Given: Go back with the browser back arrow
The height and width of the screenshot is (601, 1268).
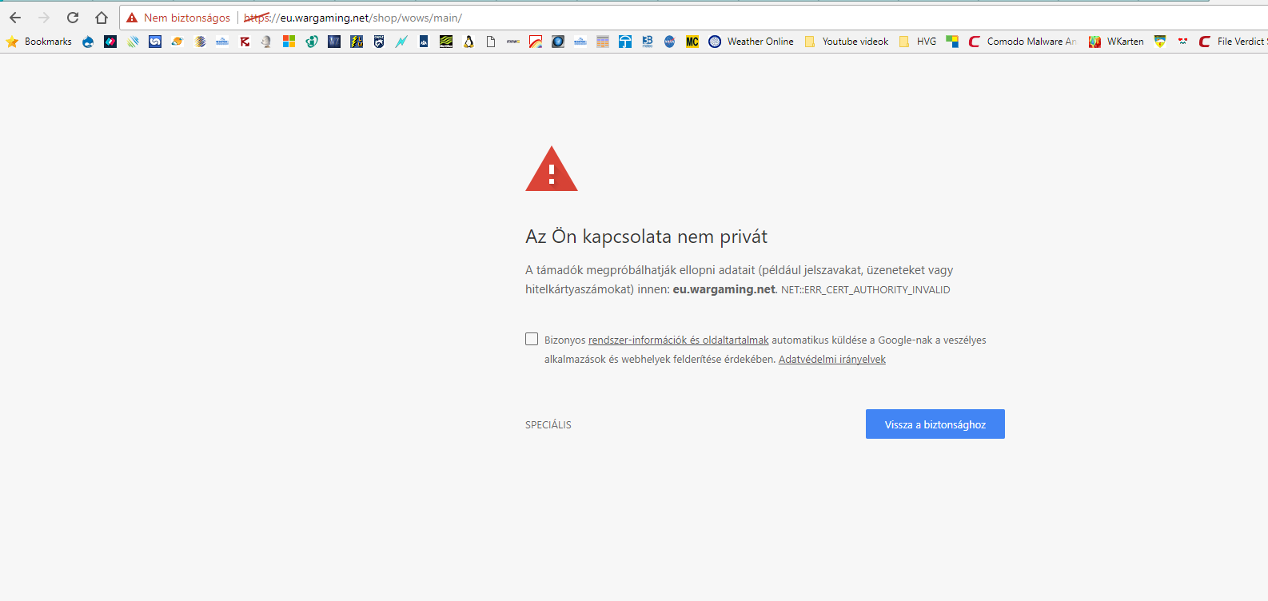Looking at the screenshot, I should pos(15,18).
